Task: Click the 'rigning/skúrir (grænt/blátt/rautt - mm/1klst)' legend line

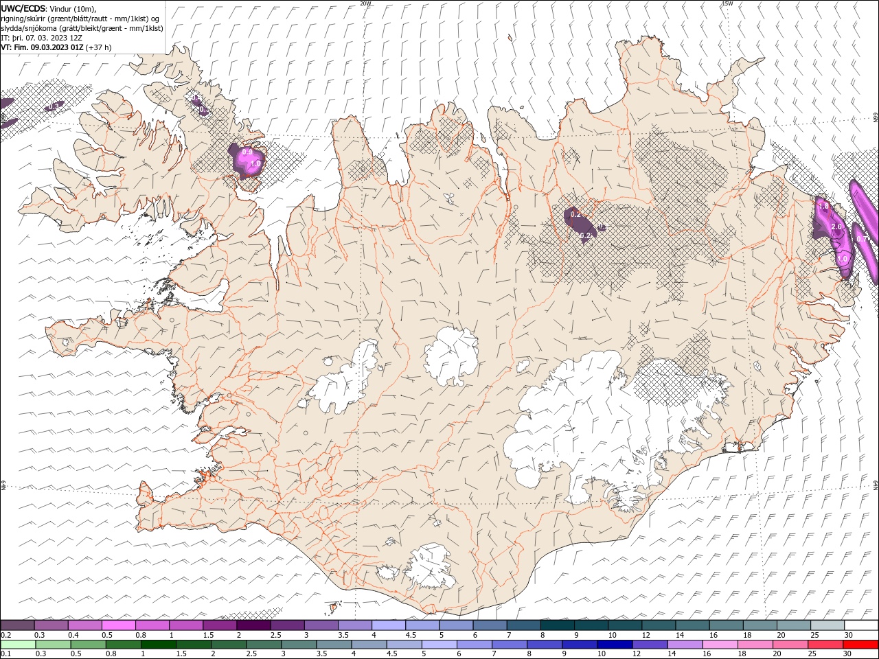Action: point(80,18)
